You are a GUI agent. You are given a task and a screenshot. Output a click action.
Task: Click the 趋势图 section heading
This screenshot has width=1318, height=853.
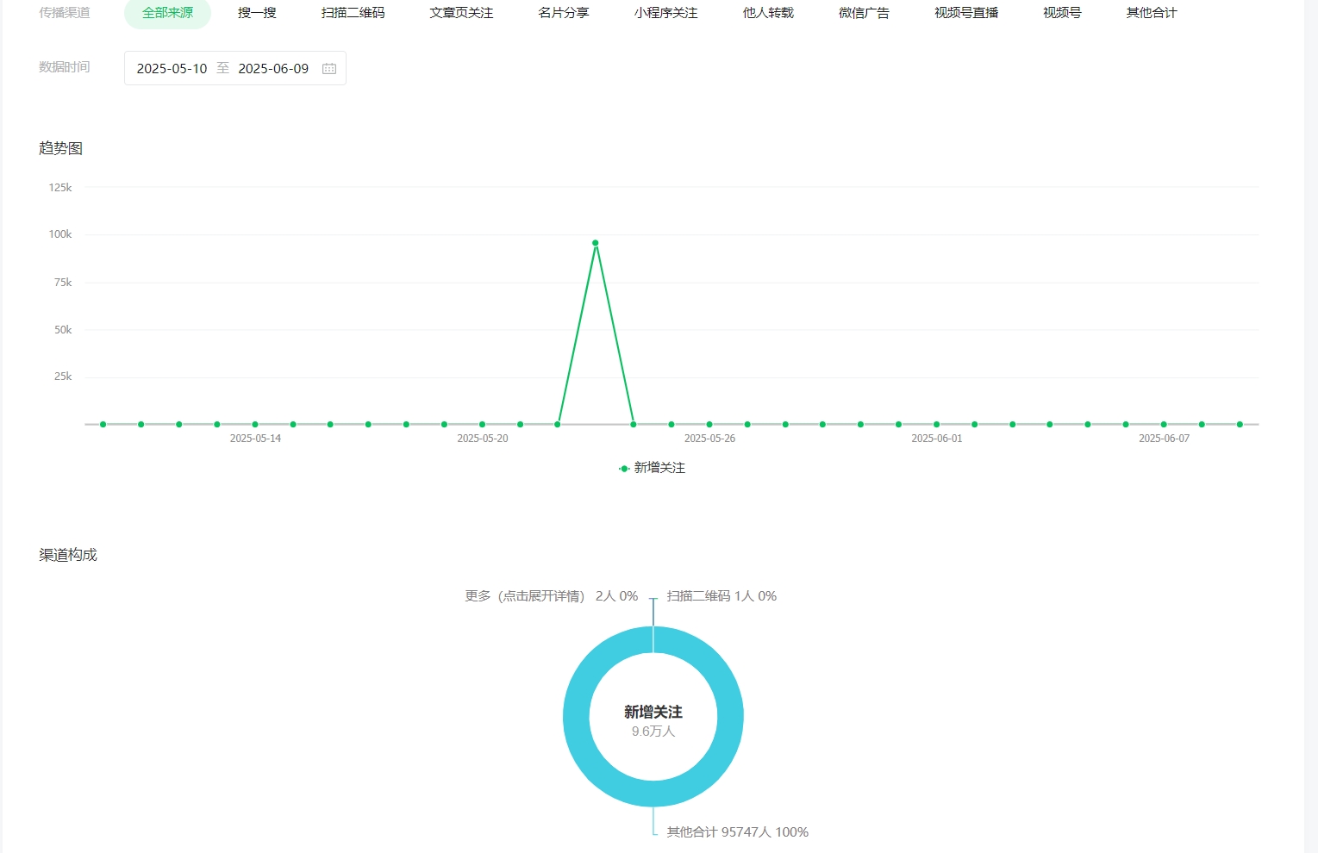(60, 148)
